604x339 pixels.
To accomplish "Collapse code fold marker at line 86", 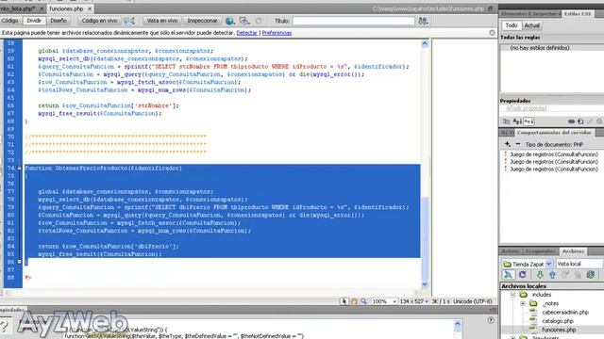I will (19, 262).
